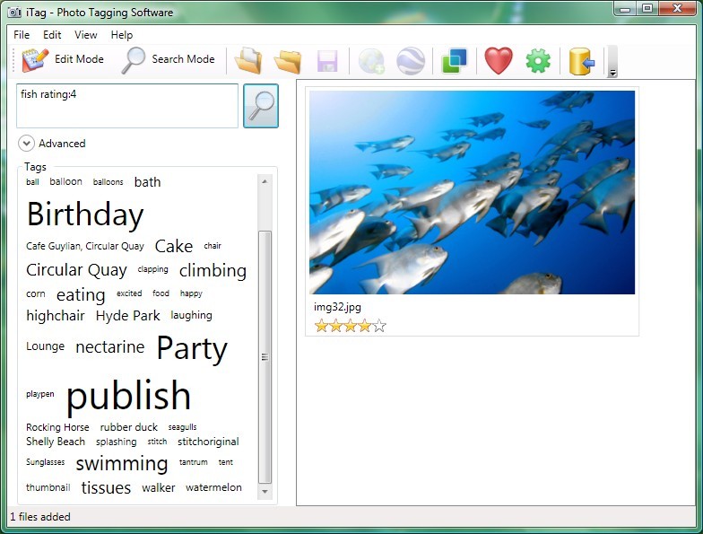Screen dimensions: 703x534
Task: Select the excited tag
Action: pyautogui.click(x=129, y=293)
